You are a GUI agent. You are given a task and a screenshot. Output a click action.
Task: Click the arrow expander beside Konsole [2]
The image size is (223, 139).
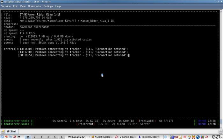(89, 137)
